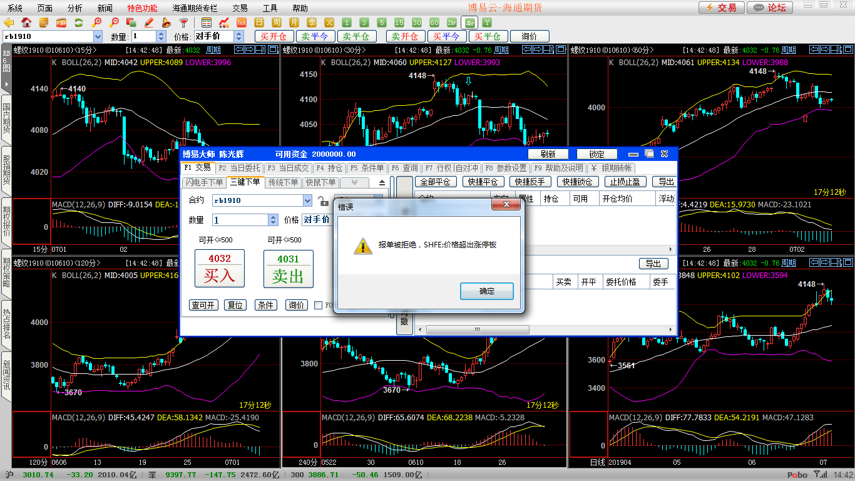
Task: Click 确定 in the error dialog
Action: click(x=486, y=291)
